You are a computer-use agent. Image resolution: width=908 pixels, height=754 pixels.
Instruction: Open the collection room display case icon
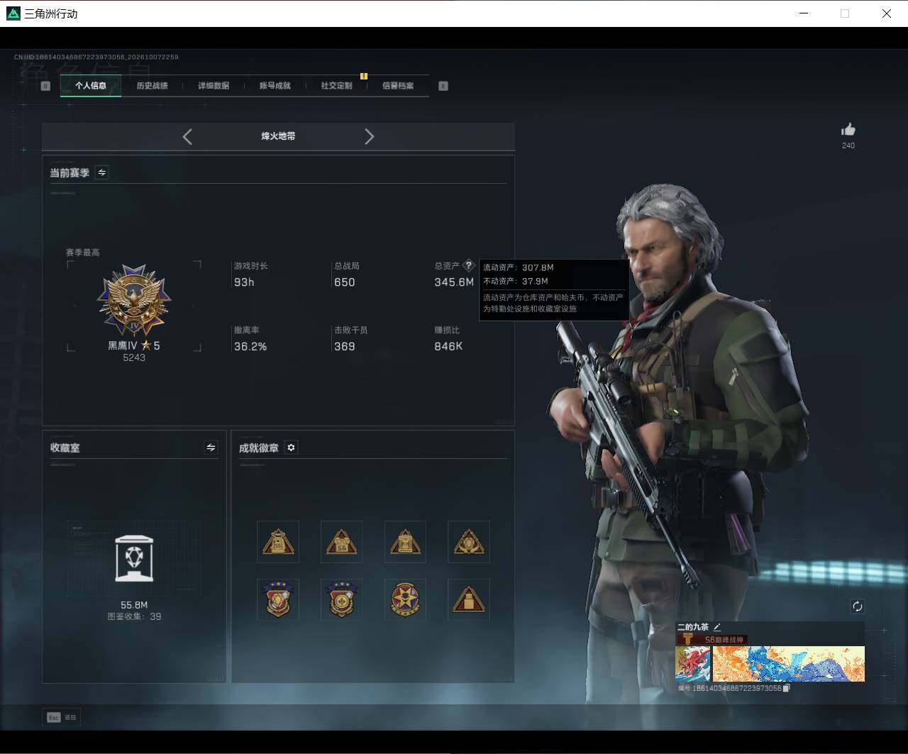coord(134,558)
